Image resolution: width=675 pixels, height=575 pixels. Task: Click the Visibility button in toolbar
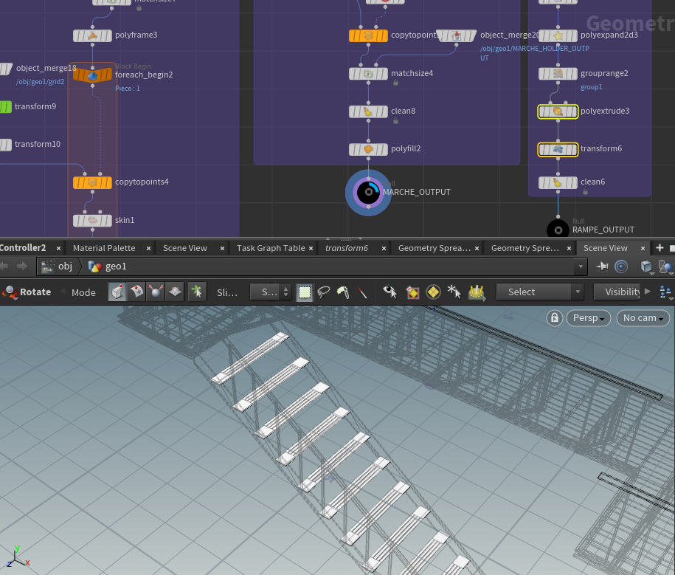pyautogui.click(x=622, y=292)
